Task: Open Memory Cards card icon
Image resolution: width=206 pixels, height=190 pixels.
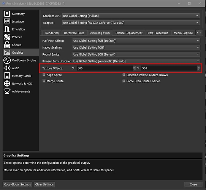Action: pyautogui.click(x=7, y=76)
